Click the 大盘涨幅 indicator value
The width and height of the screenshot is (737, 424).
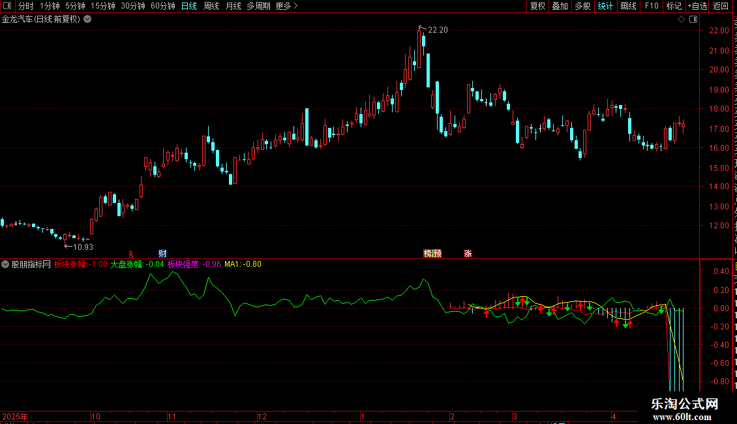tap(137, 264)
